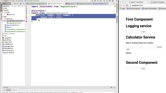
Task: Click the yellow inspection indicator in editor corner
Action: point(115,6)
